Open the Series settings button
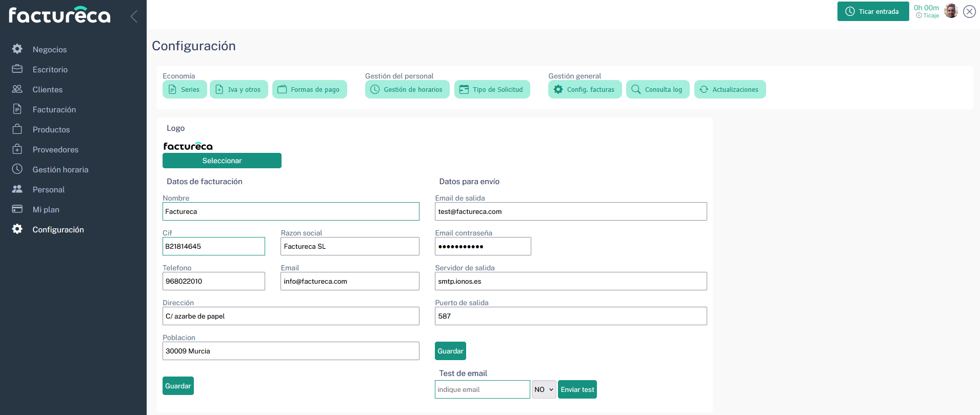The height and width of the screenshot is (415, 980). 185,89
